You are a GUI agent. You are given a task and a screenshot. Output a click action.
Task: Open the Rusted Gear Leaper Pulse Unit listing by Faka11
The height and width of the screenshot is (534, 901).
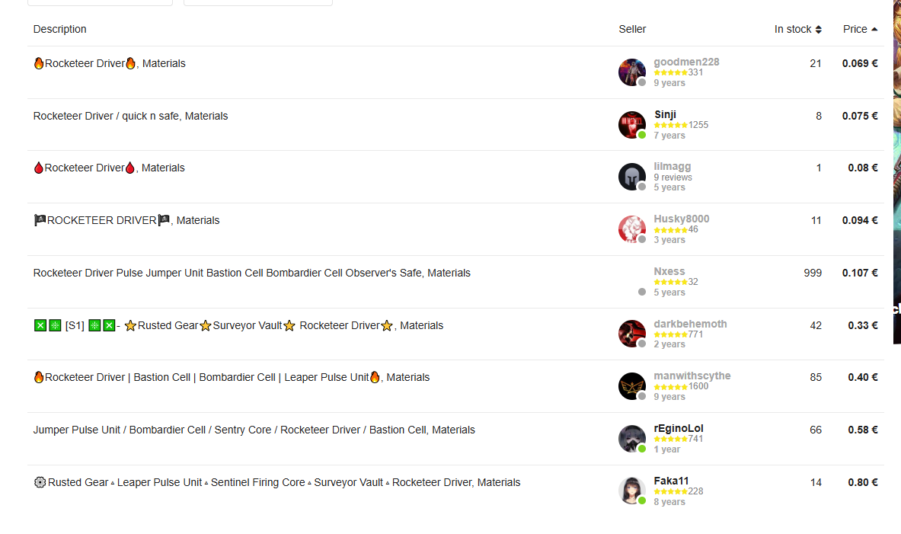point(277,483)
